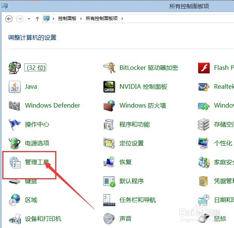Click the Back navigation arrow

(9, 19)
